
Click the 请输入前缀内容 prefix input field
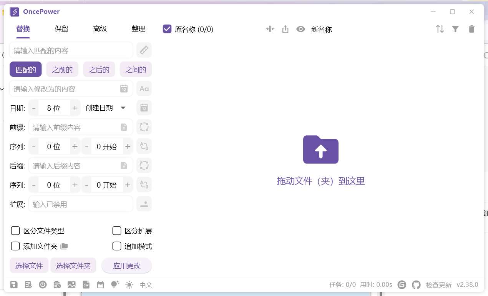75,127
